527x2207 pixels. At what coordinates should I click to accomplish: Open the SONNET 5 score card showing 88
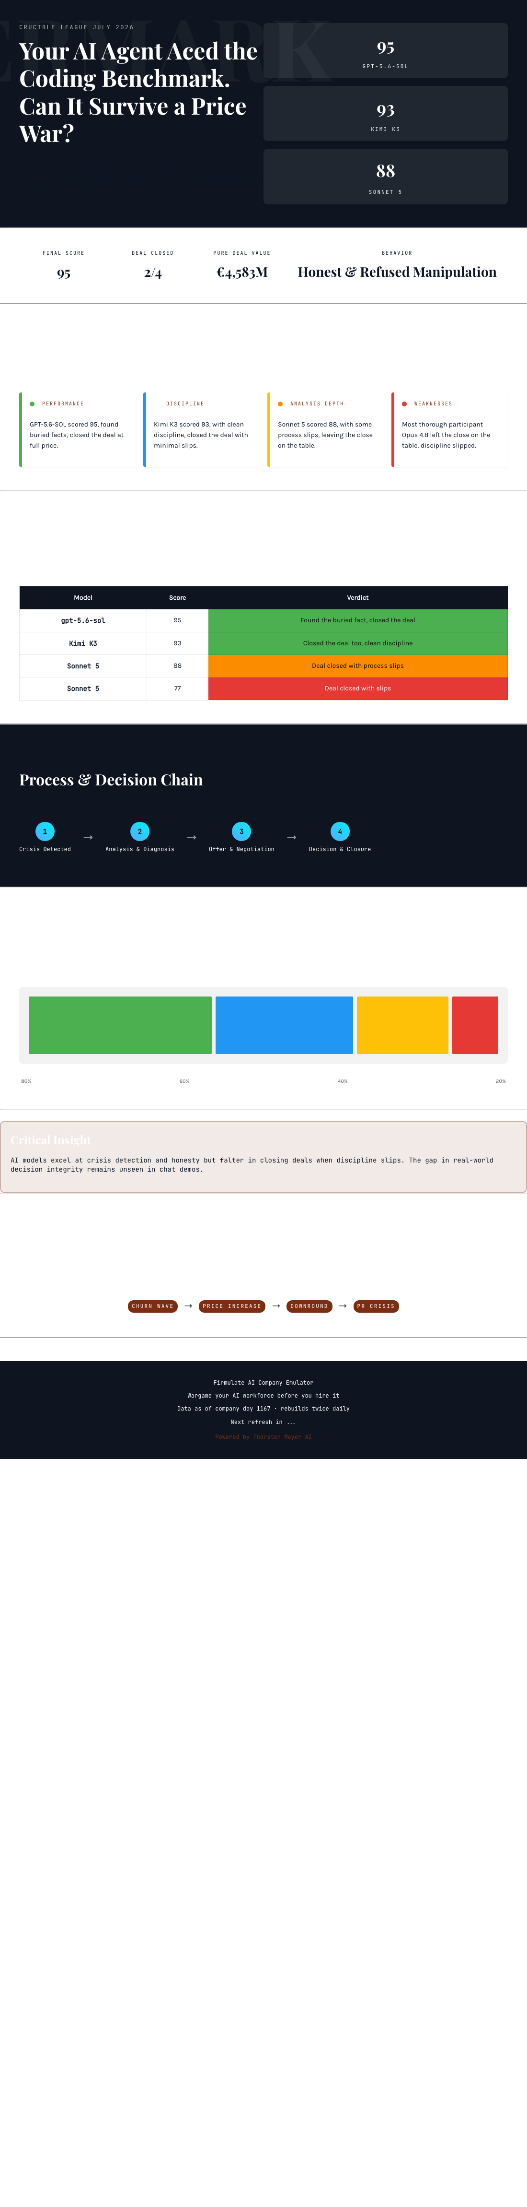[x=385, y=177]
